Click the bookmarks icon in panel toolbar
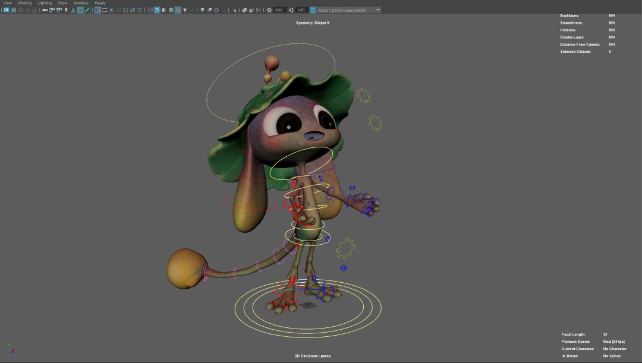The width and height of the screenshot is (642, 363). (x=66, y=10)
